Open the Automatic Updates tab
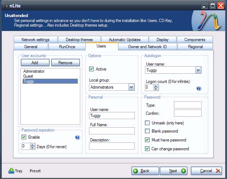This screenshot has width=227, height=179. coord(125,40)
